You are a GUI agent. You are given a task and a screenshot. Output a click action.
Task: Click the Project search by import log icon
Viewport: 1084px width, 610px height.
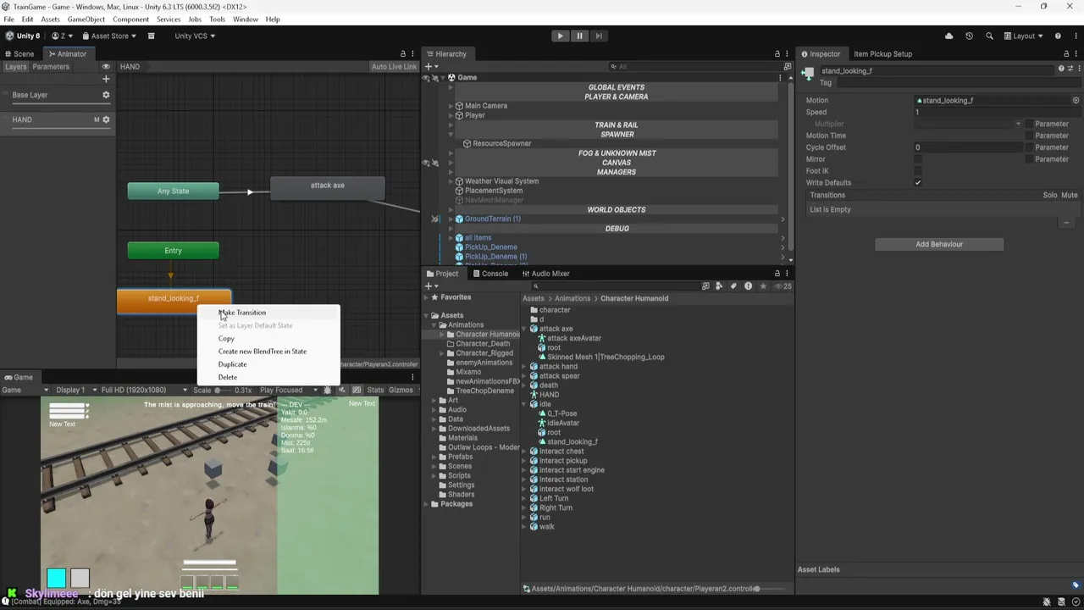[748, 286]
